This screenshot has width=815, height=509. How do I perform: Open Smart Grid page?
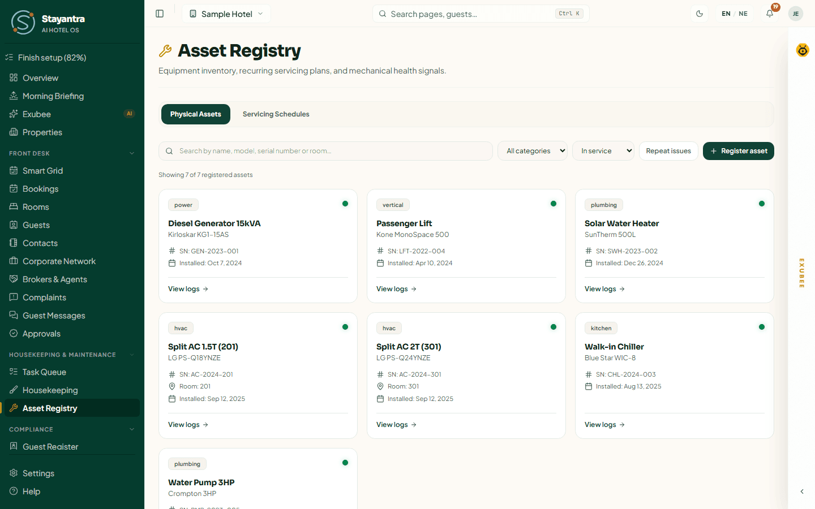click(x=72, y=171)
